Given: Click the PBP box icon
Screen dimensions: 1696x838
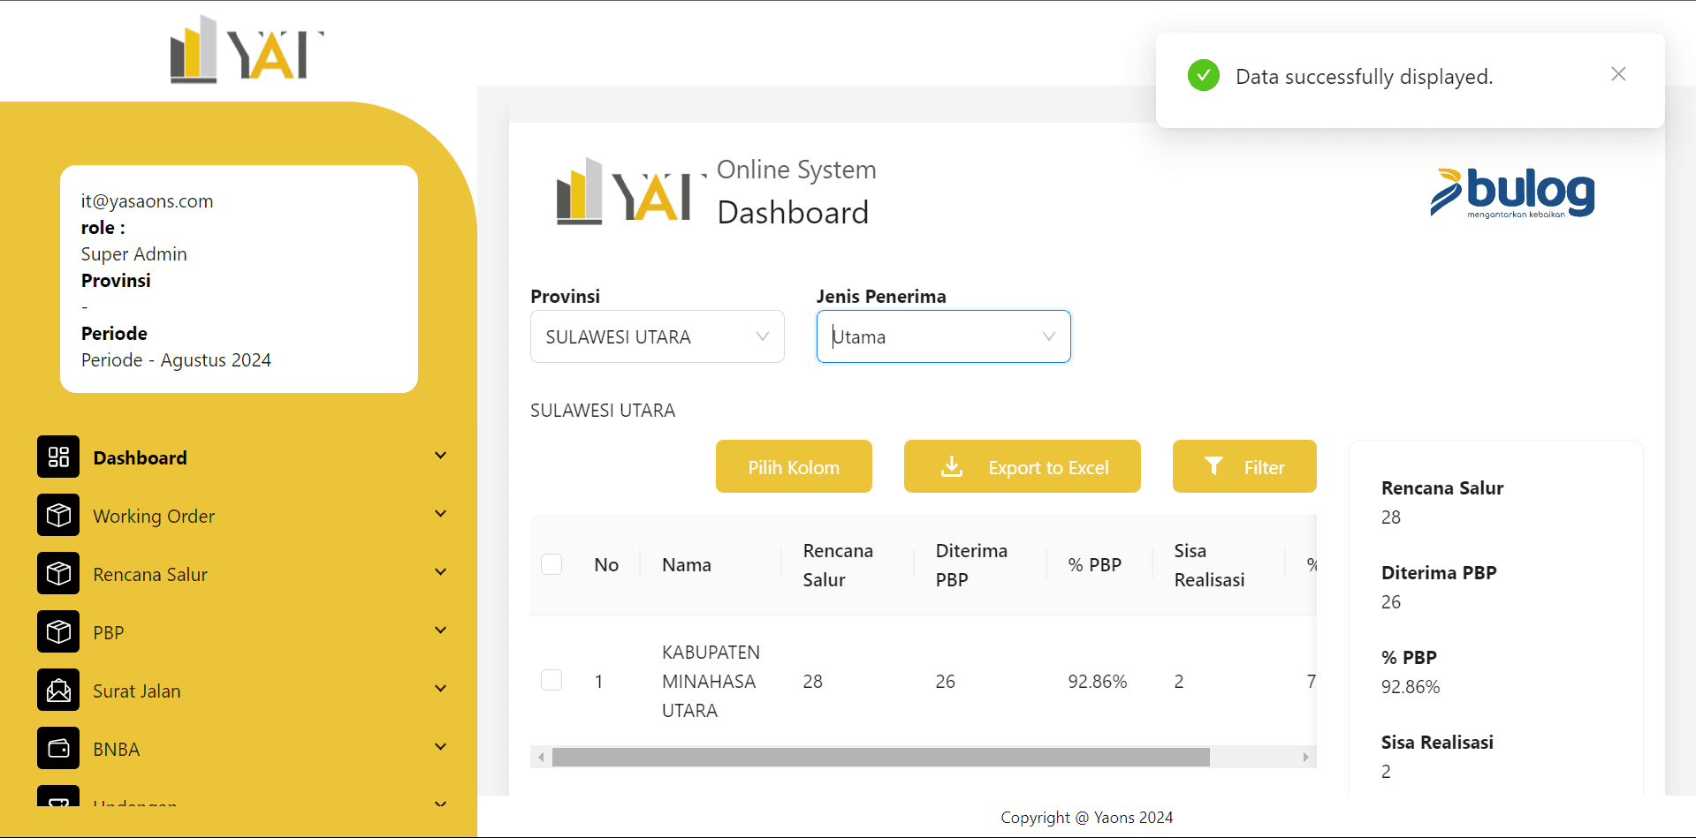Looking at the screenshot, I should coord(58,631).
